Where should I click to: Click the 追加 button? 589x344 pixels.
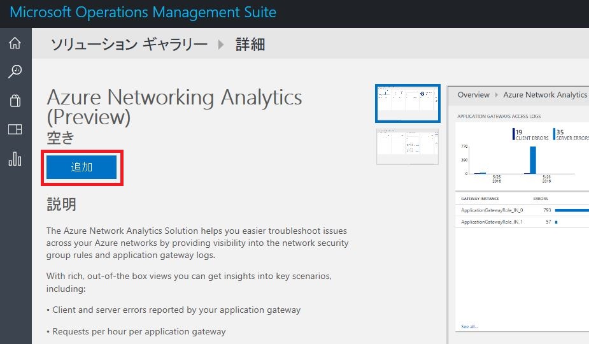pyautogui.click(x=82, y=167)
